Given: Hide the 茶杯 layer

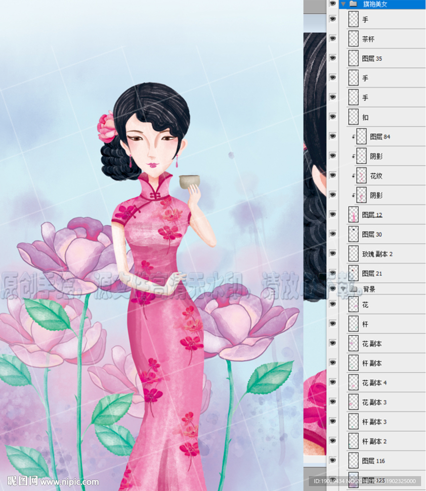Looking at the screenshot, I should point(333,39).
